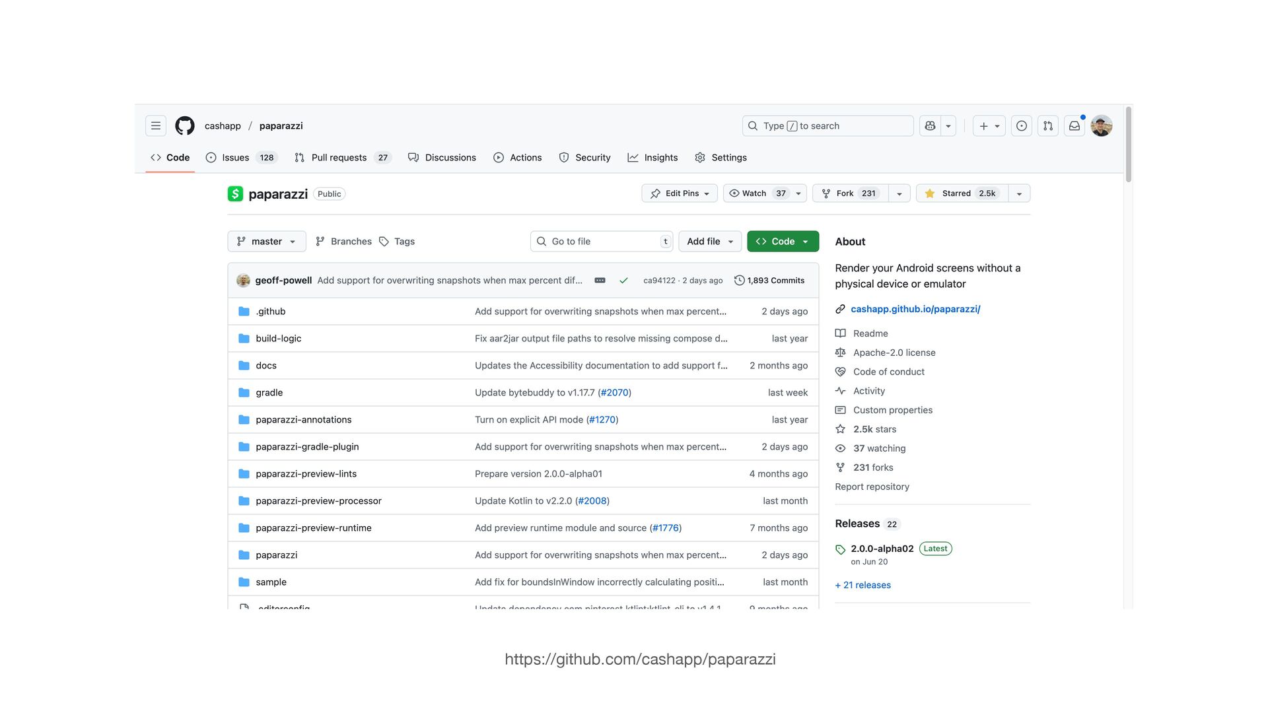Open the master branch selector
The width and height of the screenshot is (1268, 713).
[x=267, y=242]
